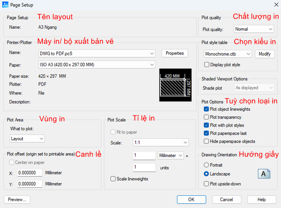The height and width of the screenshot is (208, 281).
Task: Click the X offset input field
Action: 30,173
